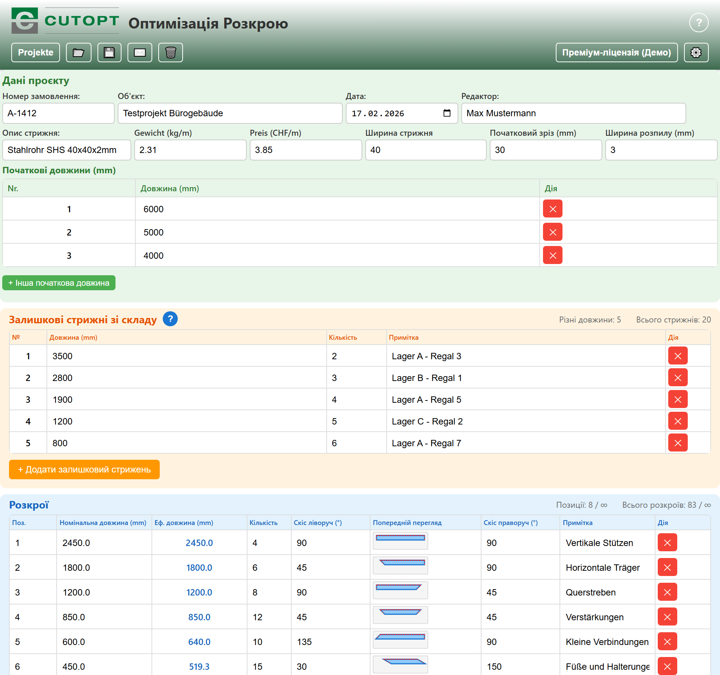This screenshot has width=720, height=675.
Task: Preview thumbnail for Querstreben cut
Action: click(400, 591)
